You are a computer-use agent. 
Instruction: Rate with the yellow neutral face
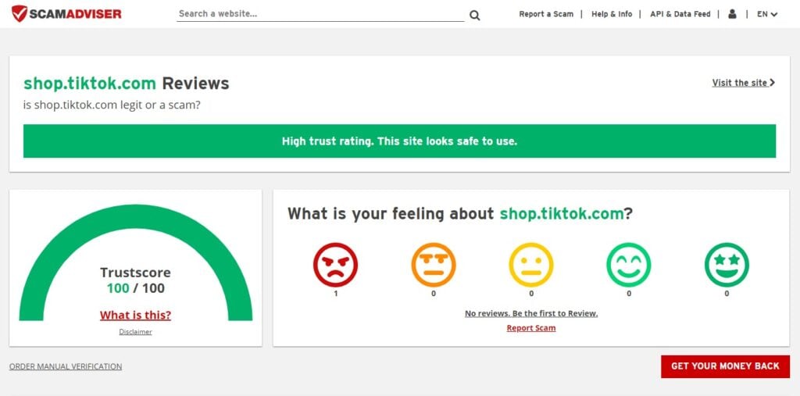[x=531, y=264]
